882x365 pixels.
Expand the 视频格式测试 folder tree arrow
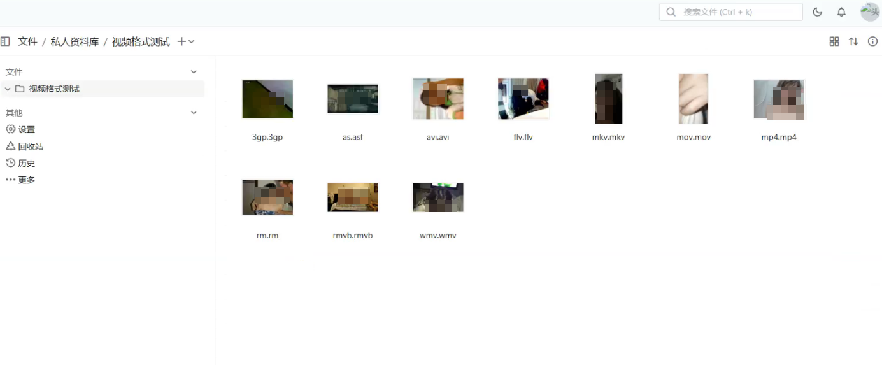tap(8, 89)
